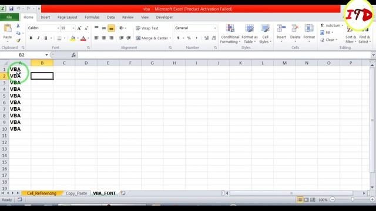This screenshot has width=376, height=211.
Task: Open the Calibri font name dropdown
Action: (x=58, y=28)
